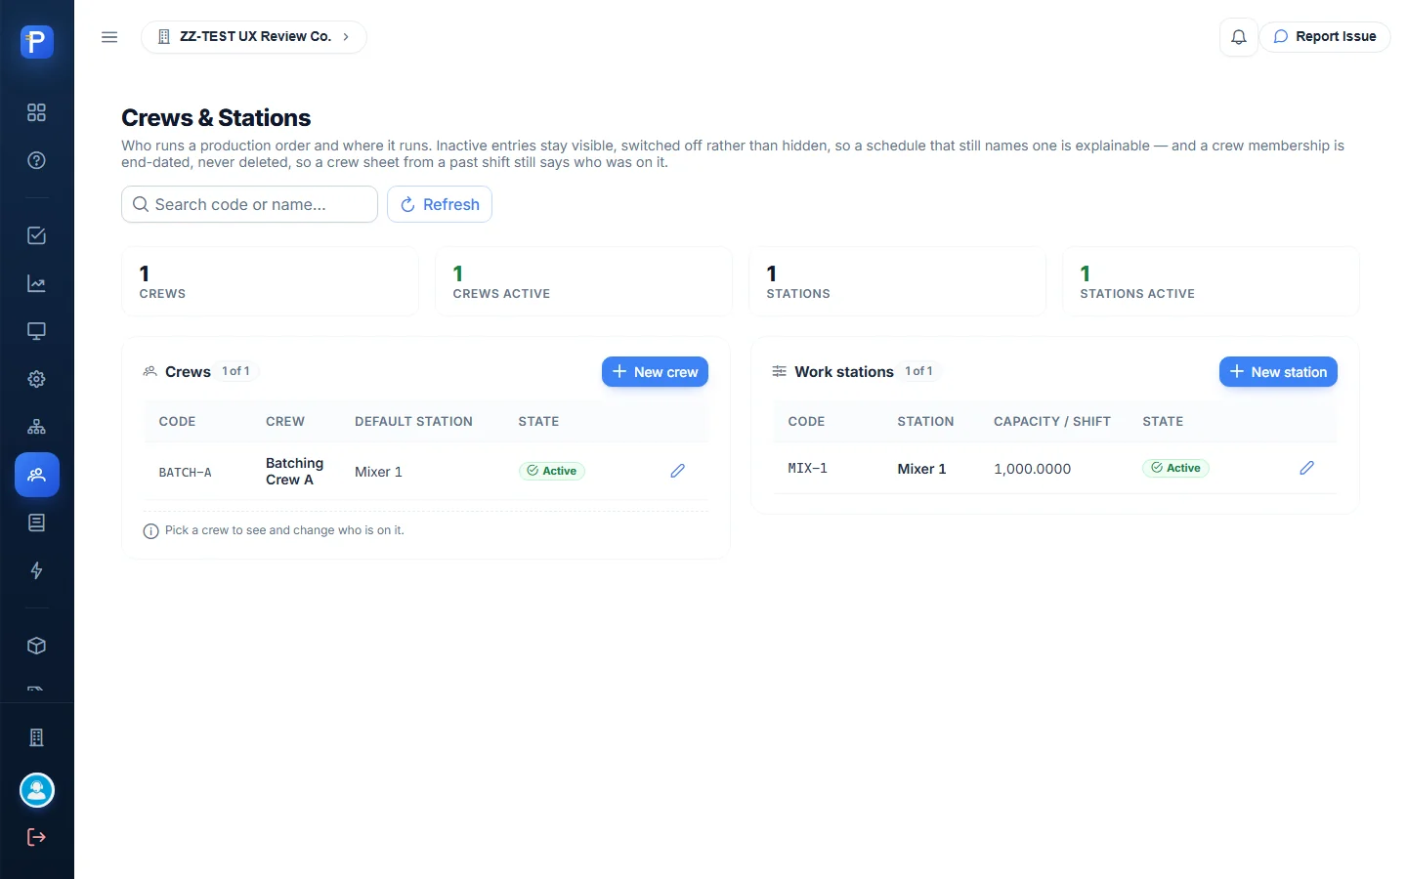Click the Active badge in the BATCH-A row
Viewport: 1407px width, 879px height.
coord(552,471)
